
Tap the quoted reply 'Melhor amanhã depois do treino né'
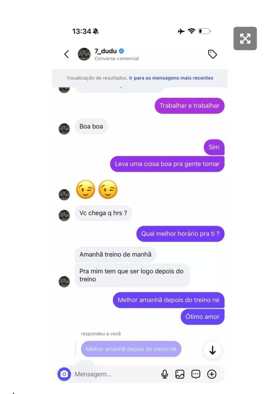point(131,349)
